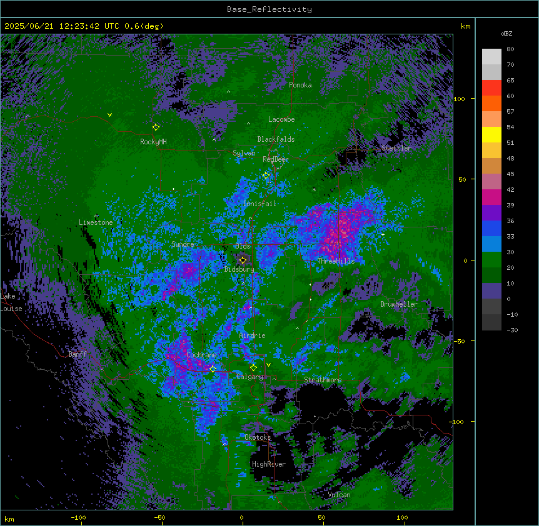Viewport: 539px width, 526px height.
Task: Pick the yellow diamond marker between Olds and Didsbury
Action: coord(243,261)
